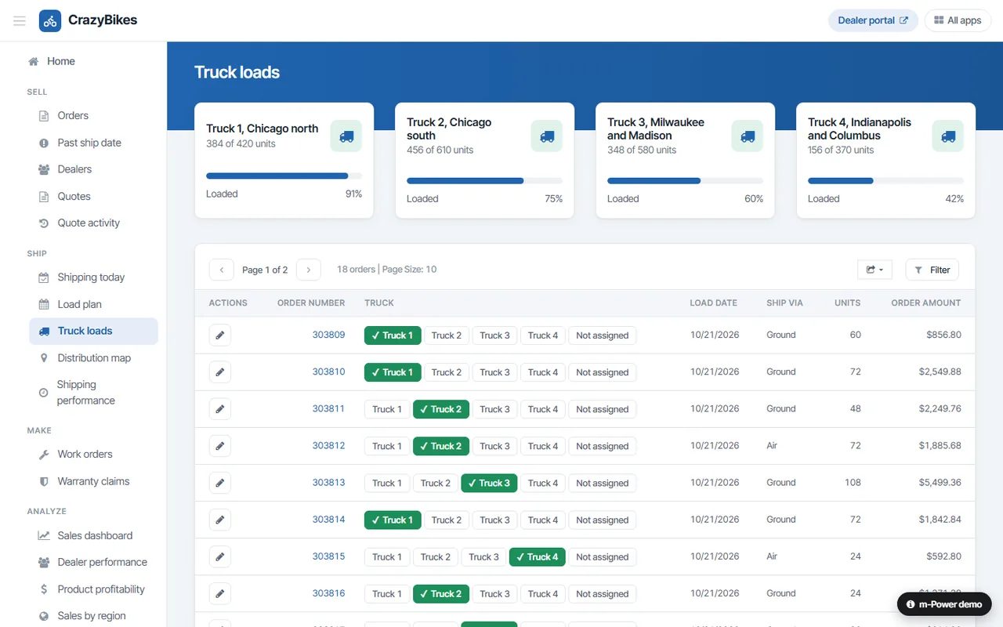Sort by the Order Amount column header
Image resolution: width=1003 pixels, height=627 pixels.
tap(925, 303)
